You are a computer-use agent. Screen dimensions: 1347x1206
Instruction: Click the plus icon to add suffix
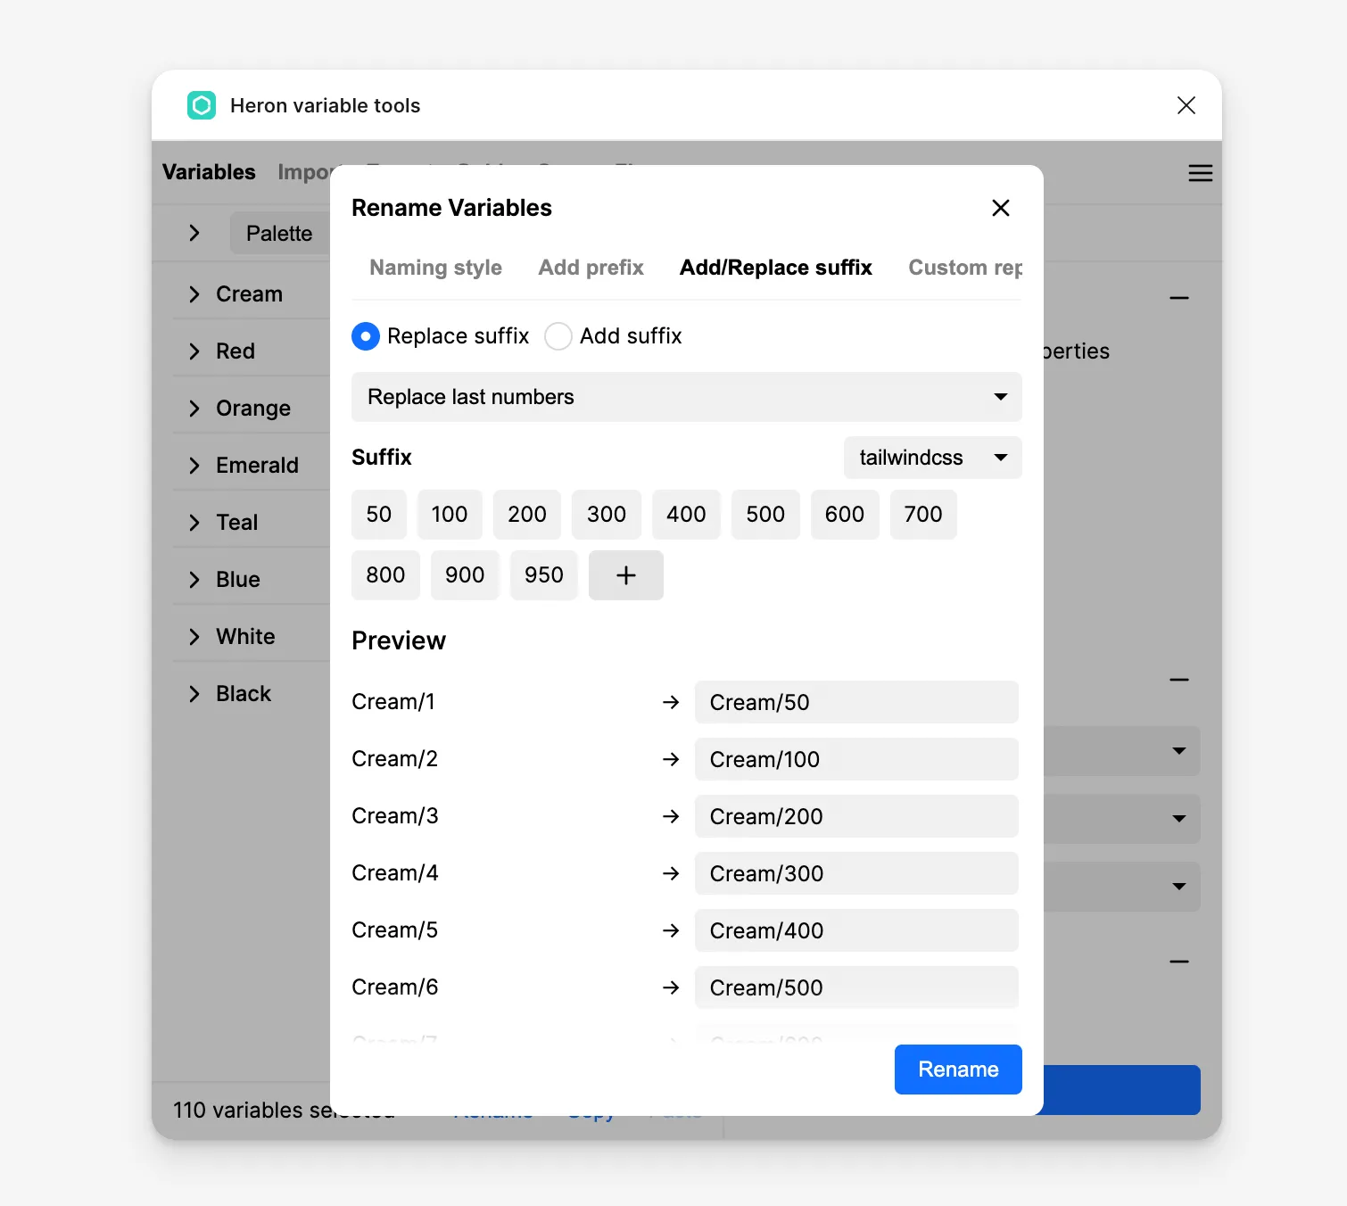[x=625, y=575]
